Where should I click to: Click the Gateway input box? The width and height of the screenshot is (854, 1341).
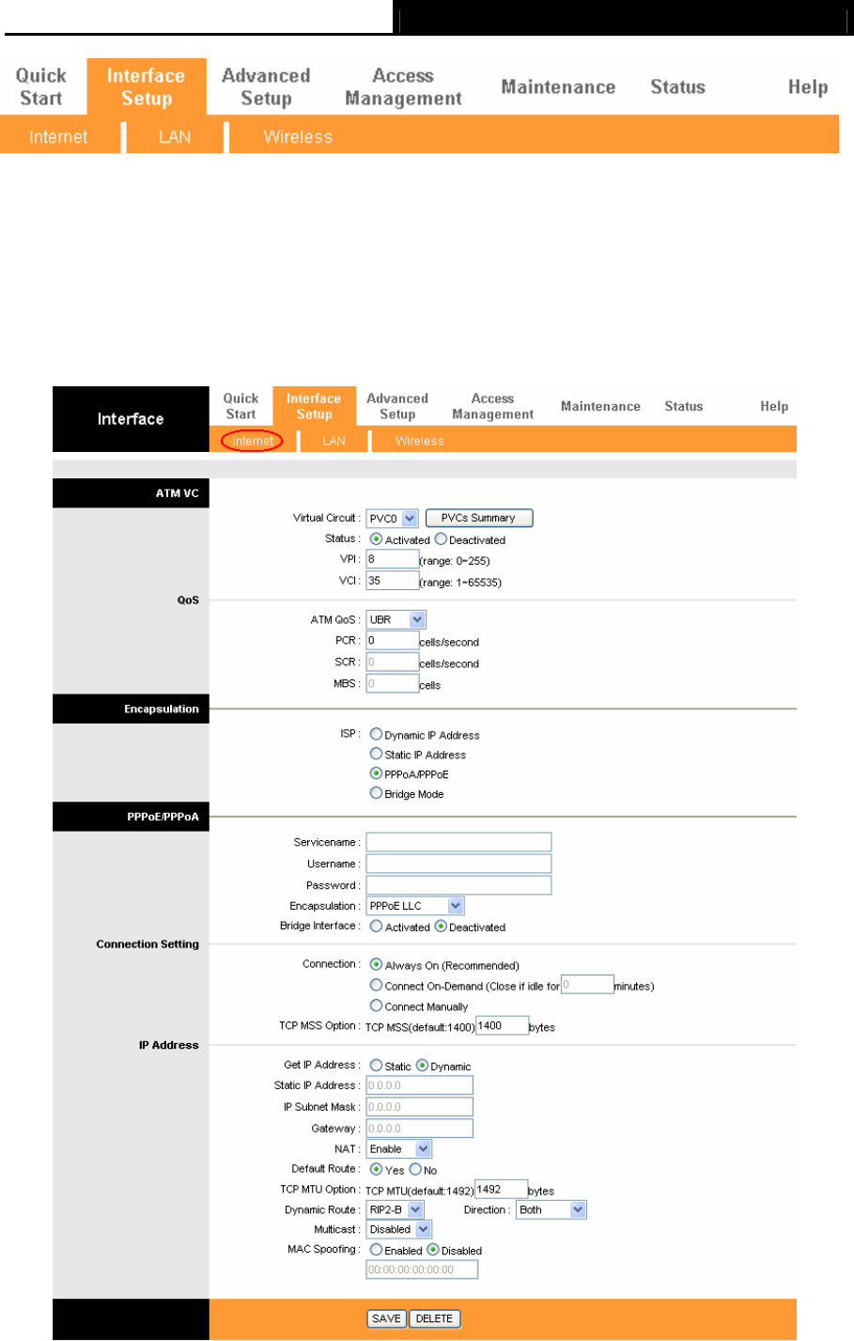pyautogui.click(x=419, y=1129)
